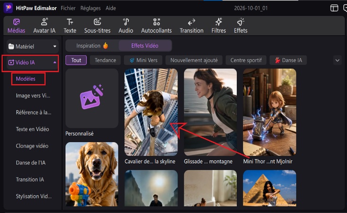Open the Effets panel

click(x=240, y=26)
